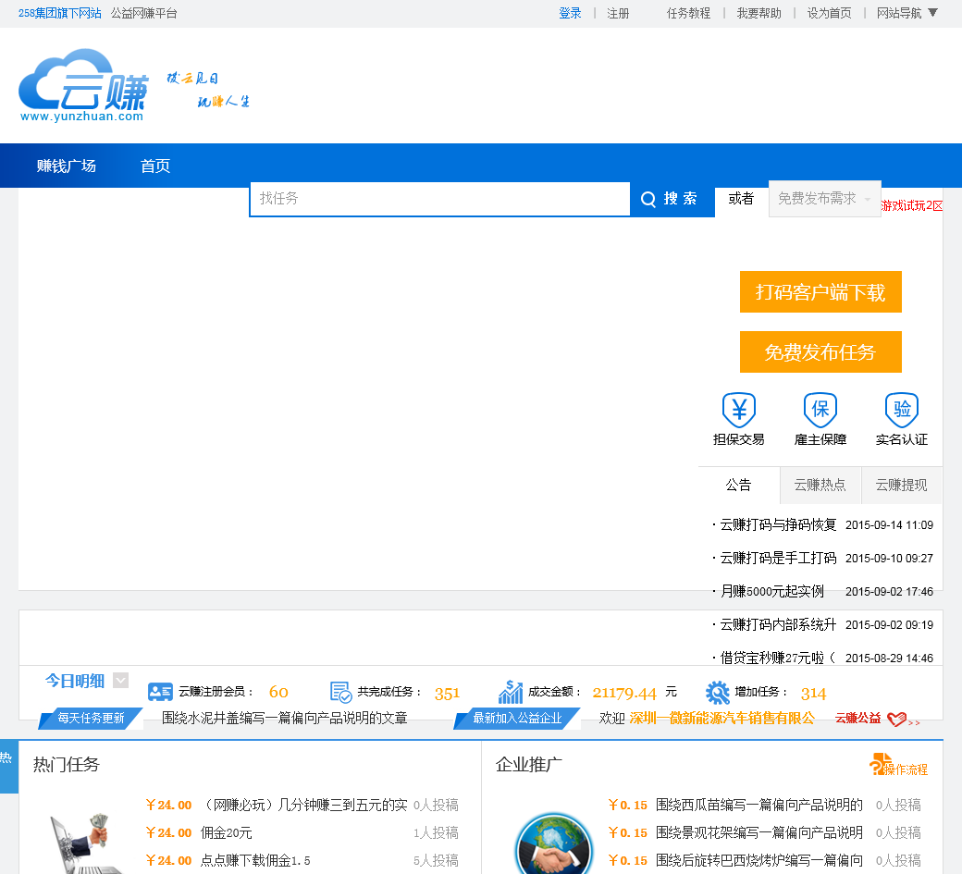The height and width of the screenshot is (874, 962).
Task: Click the 企业推广 section heading
Action: coord(529,764)
